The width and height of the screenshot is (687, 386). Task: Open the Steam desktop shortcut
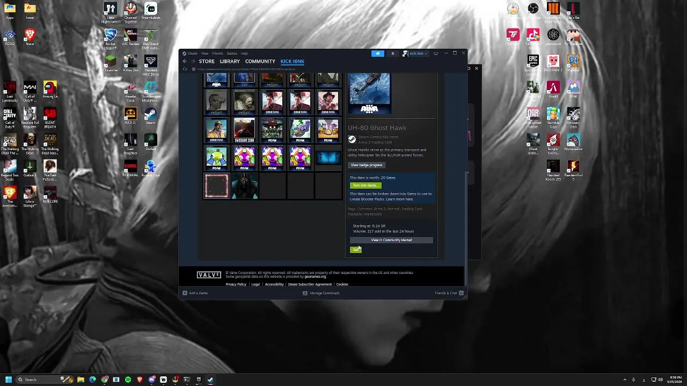150,116
